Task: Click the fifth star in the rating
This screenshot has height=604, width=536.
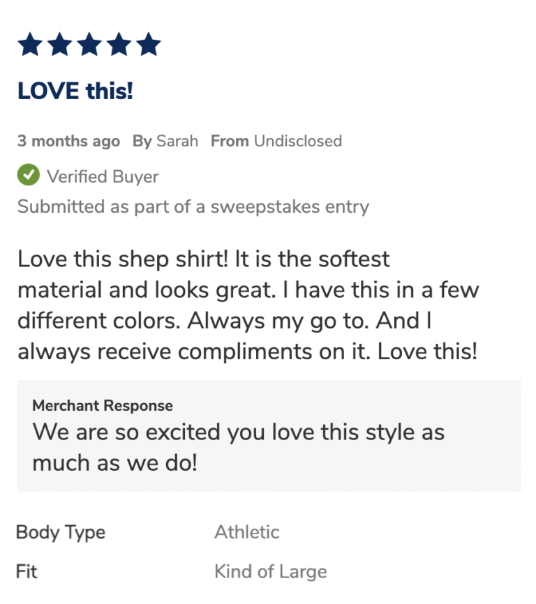Action: 149,45
